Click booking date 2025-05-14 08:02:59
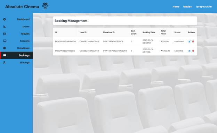The height and width of the screenshot is (133, 217). [148, 42]
